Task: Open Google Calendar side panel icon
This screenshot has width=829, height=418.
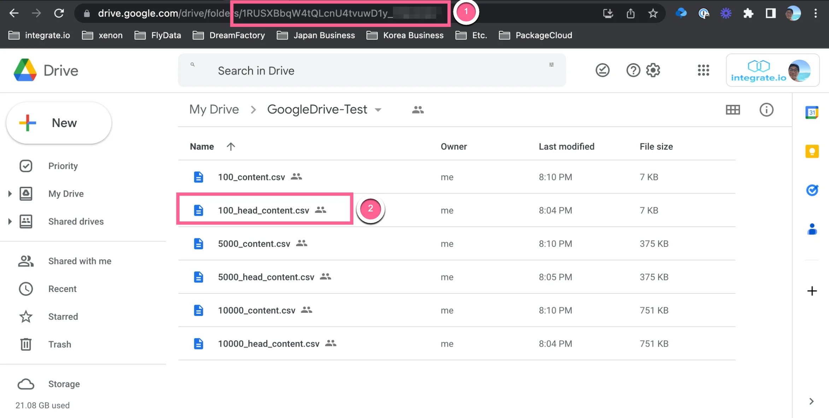Action: click(x=812, y=113)
